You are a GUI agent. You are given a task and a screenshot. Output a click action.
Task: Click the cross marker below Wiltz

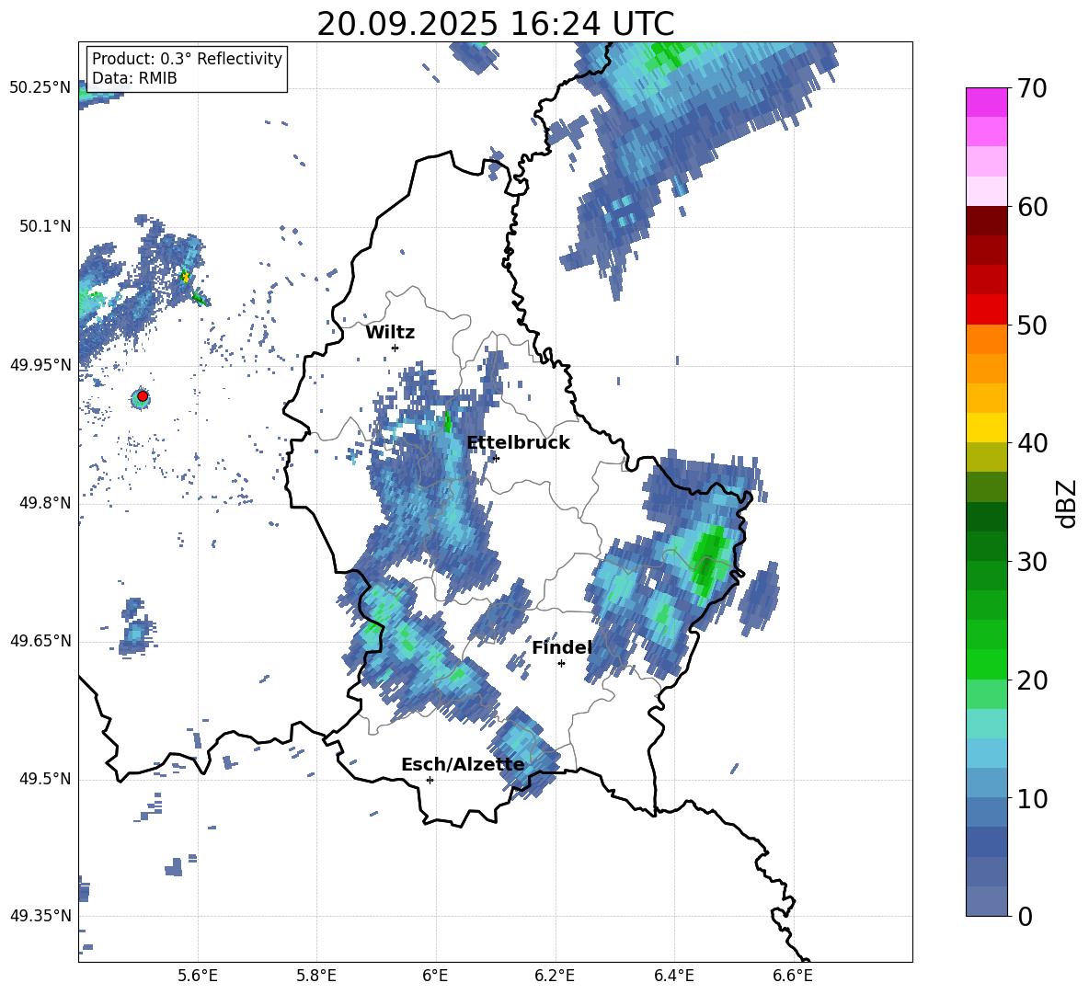(x=395, y=348)
